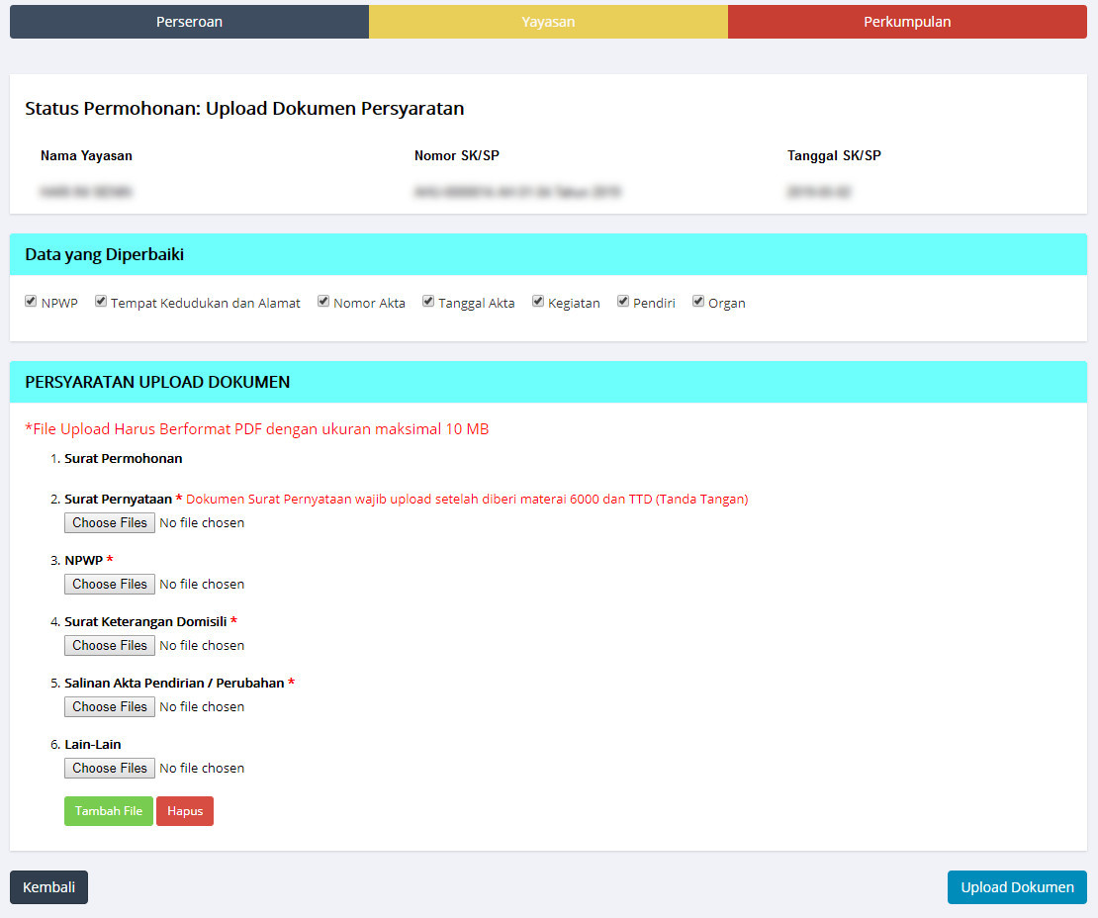Untick the Nomor Akta checkbox

323,302
